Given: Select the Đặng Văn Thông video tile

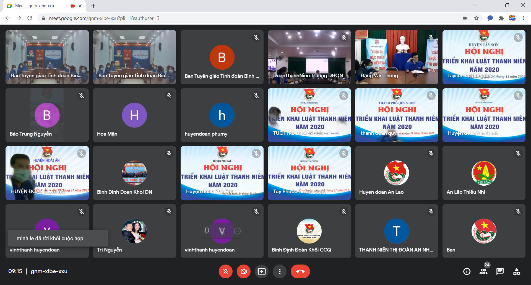Looking at the screenshot, I should (397, 57).
